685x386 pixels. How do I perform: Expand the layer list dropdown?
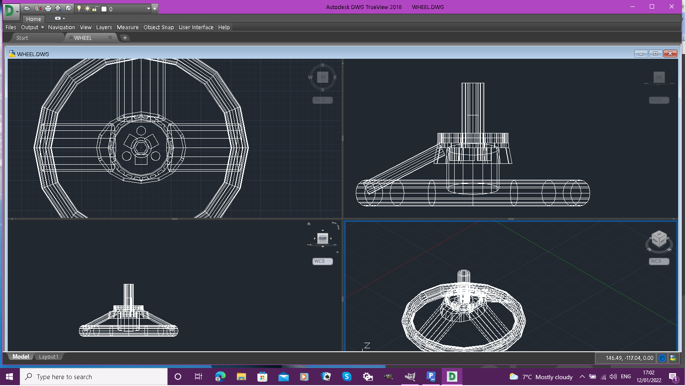click(x=149, y=9)
